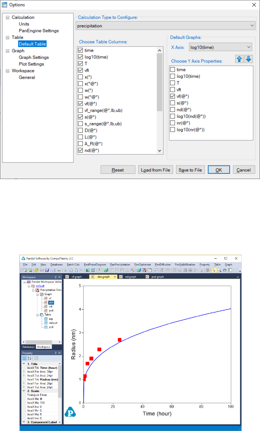The height and width of the screenshot is (431, 260).
Task: Collapse Table node in Pandat Workspace tree
Action: pyautogui.click(x=37, y=315)
